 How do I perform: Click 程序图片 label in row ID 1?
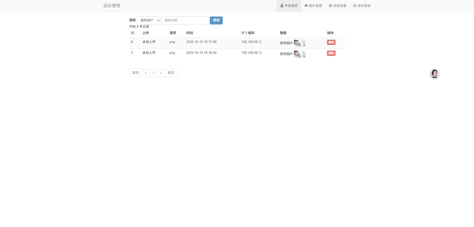coord(286,54)
